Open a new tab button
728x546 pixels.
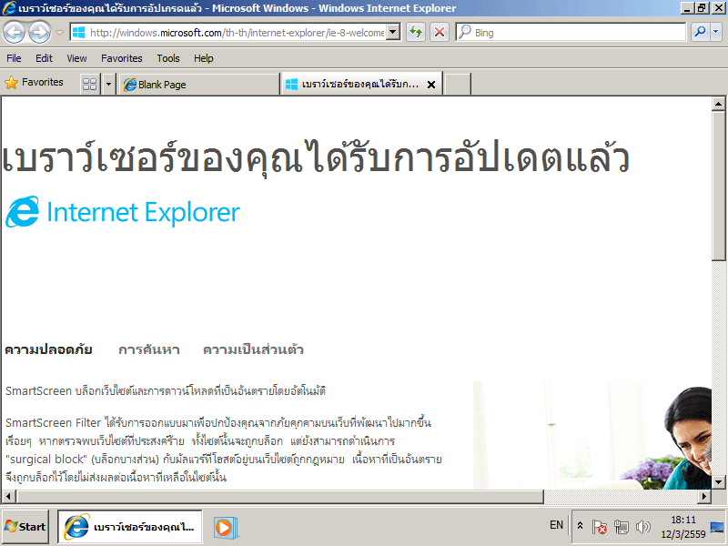(458, 84)
